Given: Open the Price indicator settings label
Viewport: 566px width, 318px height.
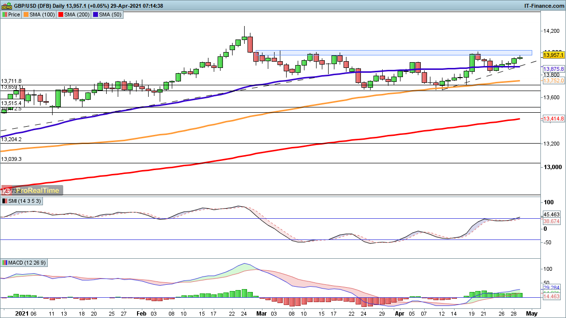Looking at the screenshot, I should click(x=11, y=14).
